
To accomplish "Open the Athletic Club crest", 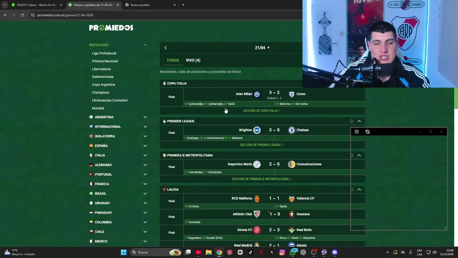I will point(257,214).
